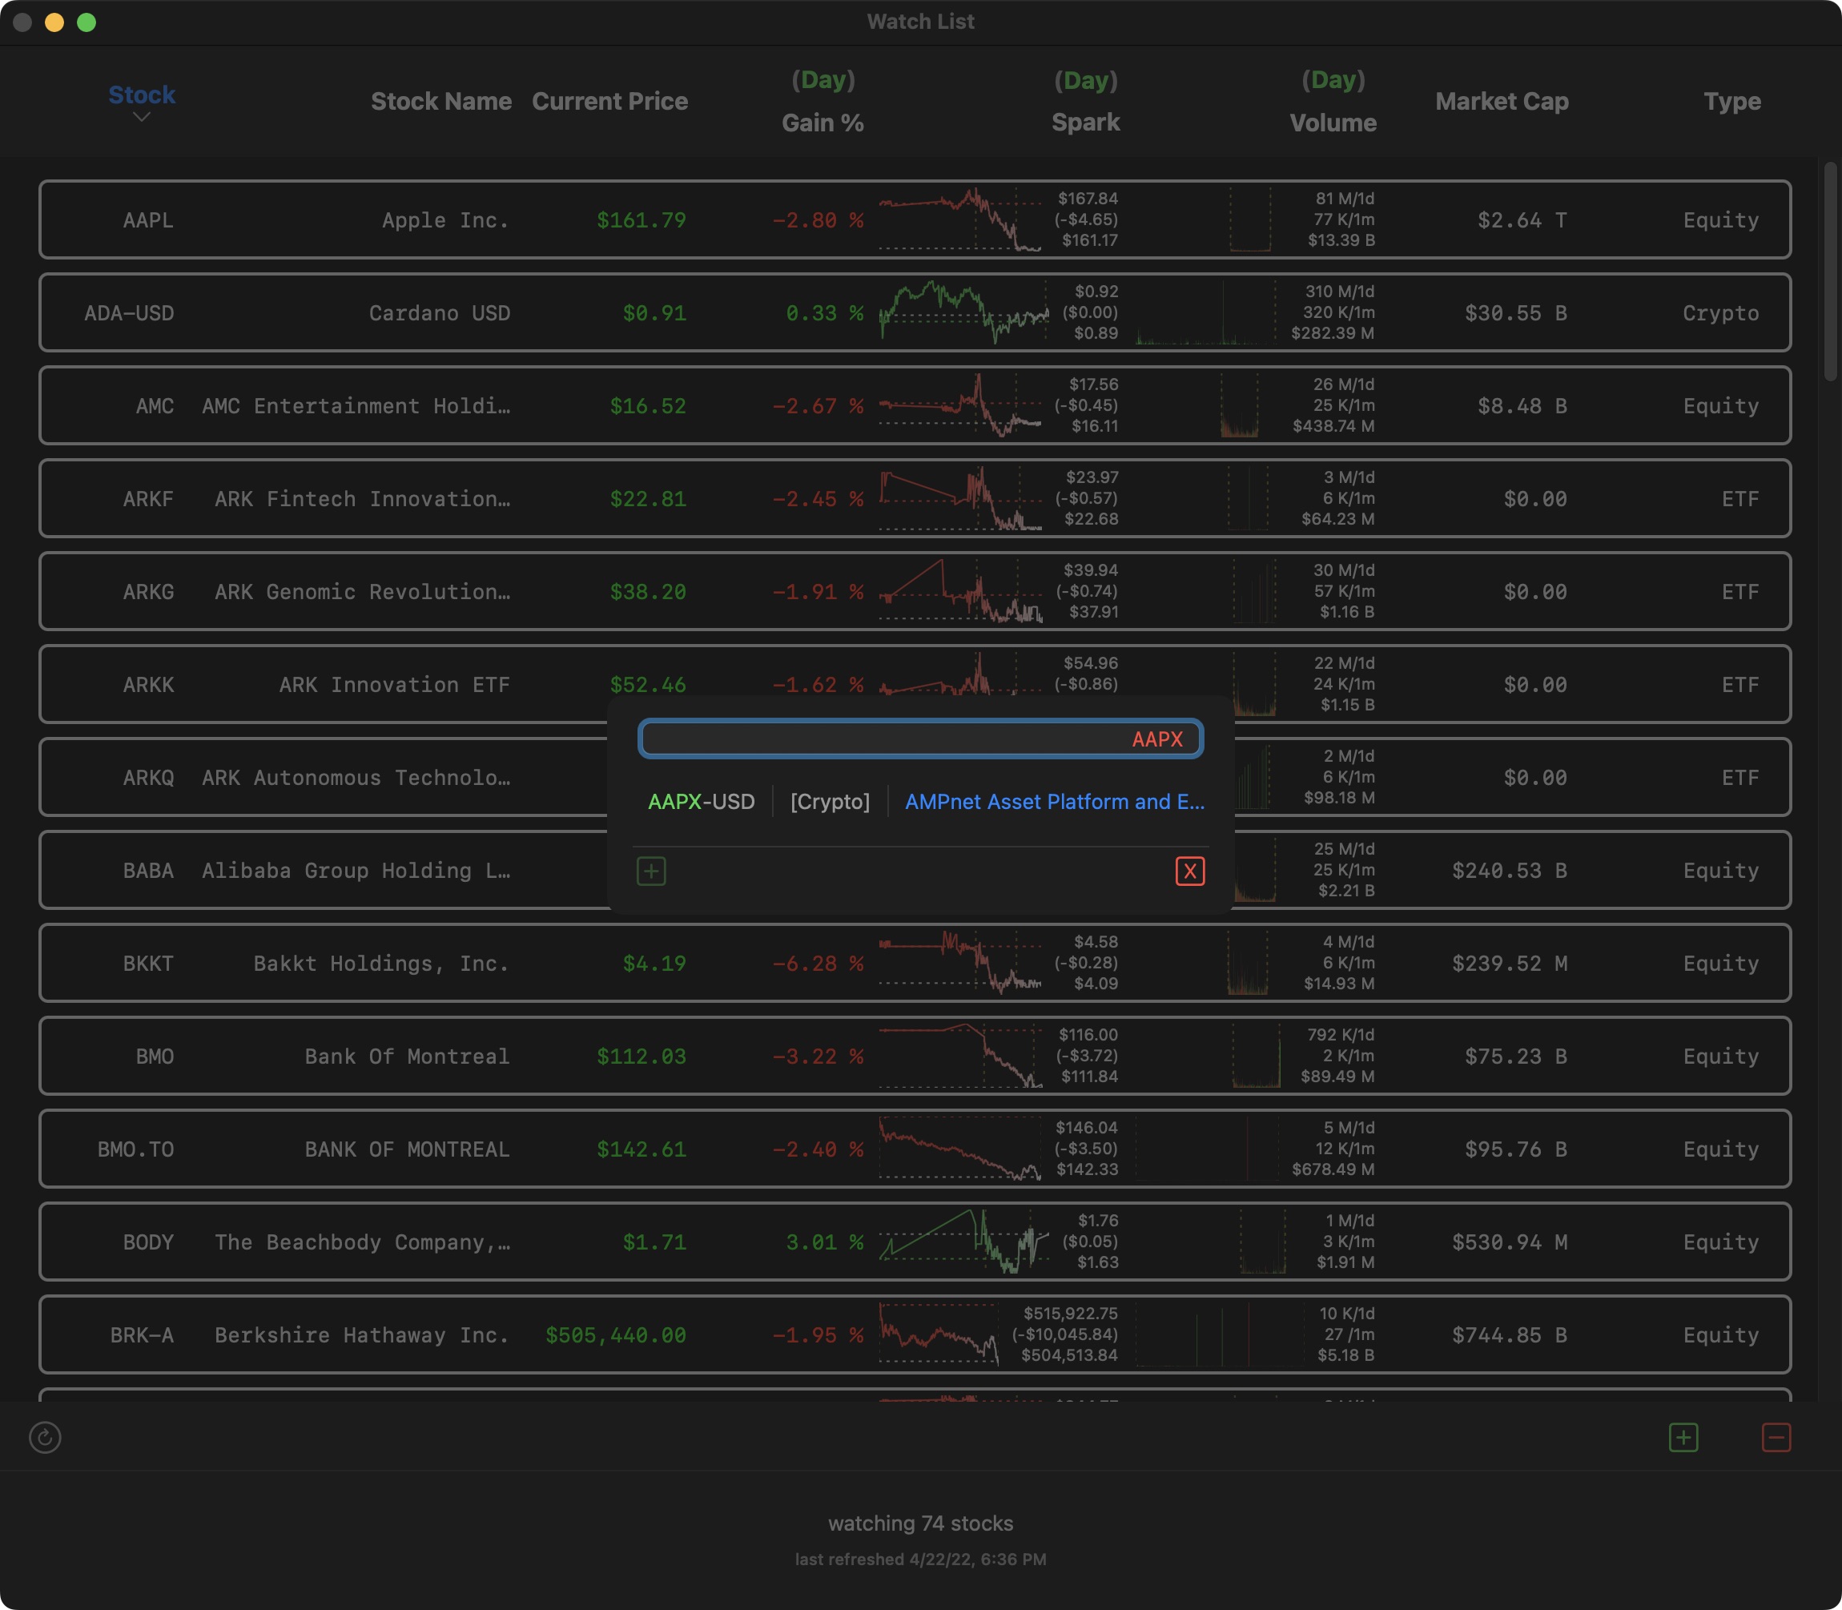Sort by the Day Volume column

pyautogui.click(x=1333, y=102)
